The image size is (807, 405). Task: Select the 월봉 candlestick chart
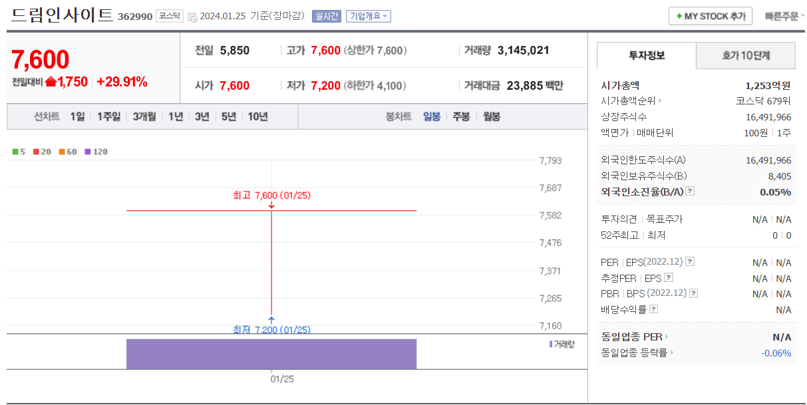click(492, 116)
